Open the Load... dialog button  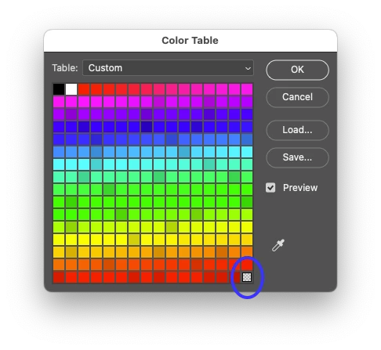(x=297, y=130)
